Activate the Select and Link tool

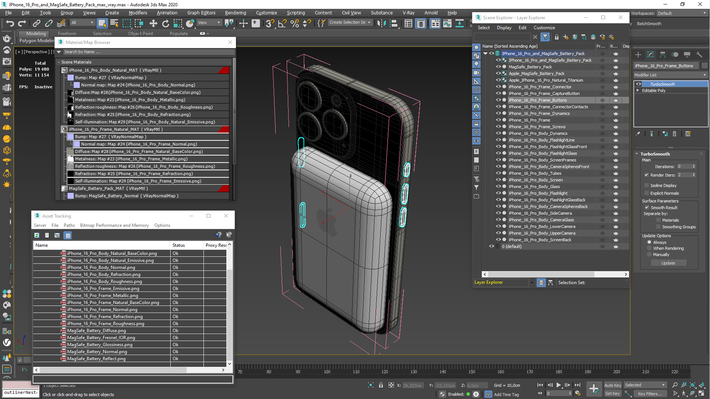click(x=36, y=23)
